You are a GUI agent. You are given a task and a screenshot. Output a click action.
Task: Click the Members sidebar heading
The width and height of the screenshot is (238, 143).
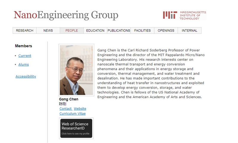point(24,46)
